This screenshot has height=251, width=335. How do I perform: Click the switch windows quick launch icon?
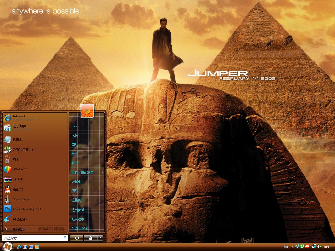[25, 247]
